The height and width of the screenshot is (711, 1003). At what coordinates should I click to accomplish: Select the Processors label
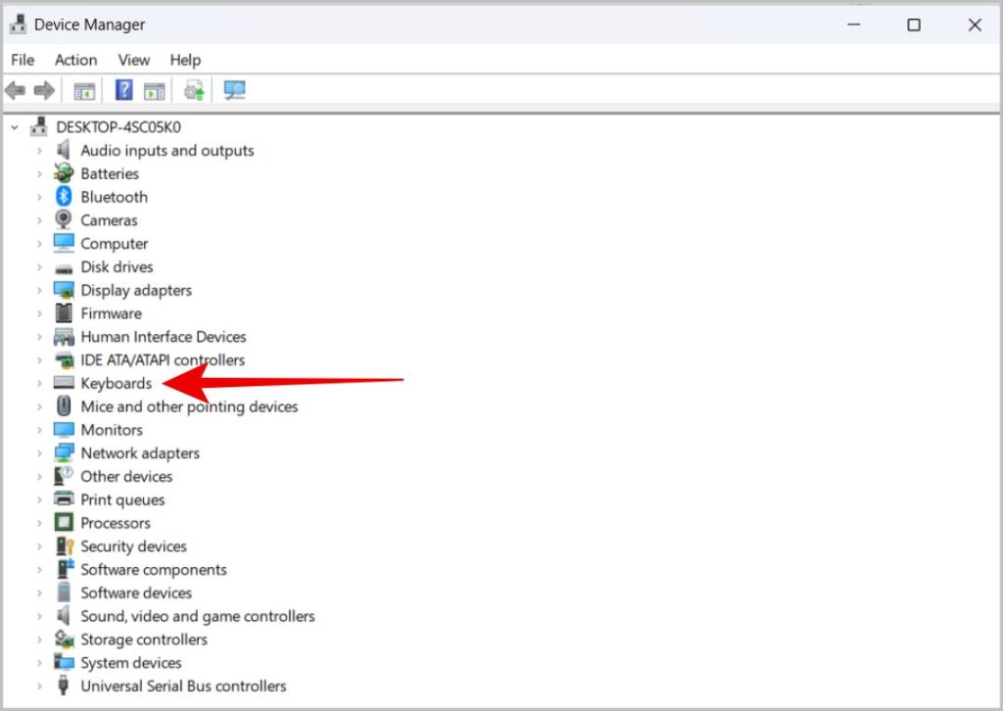pyautogui.click(x=116, y=523)
